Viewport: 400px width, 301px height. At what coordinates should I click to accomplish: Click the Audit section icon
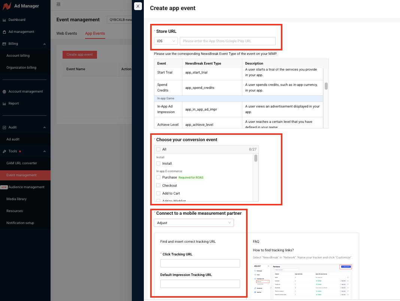(4, 127)
